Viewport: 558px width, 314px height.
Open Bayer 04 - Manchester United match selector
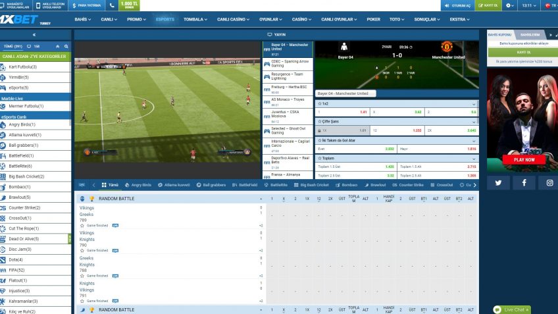coord(345,93)
